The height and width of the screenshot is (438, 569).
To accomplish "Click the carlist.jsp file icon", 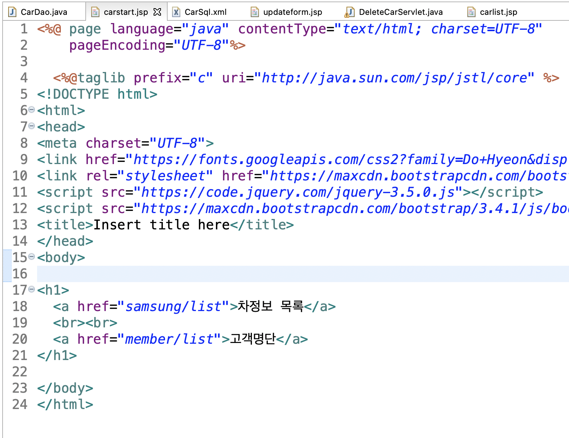I will tap(471, 12).
